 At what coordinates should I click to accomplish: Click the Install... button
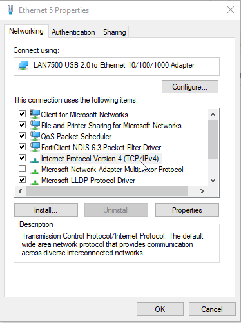click(x=46, y=210)
